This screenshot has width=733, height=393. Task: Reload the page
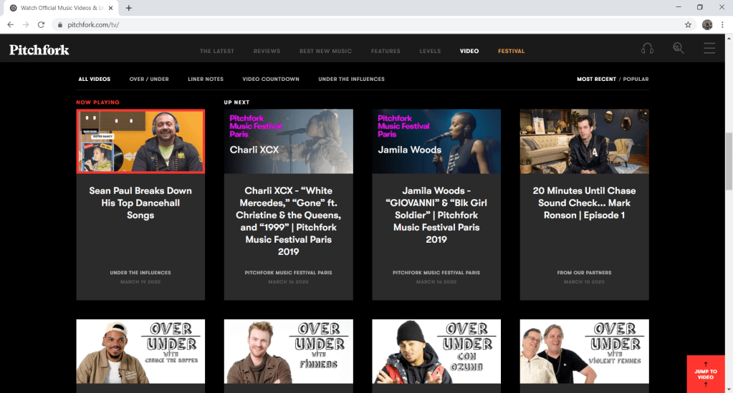click(x=41, y=24)
